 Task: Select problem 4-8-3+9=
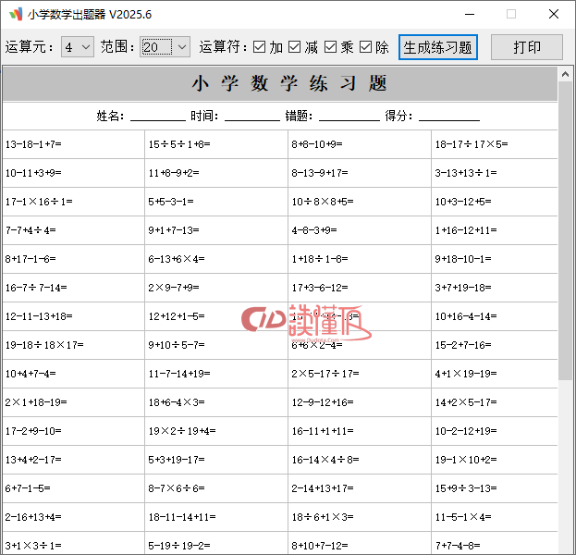pyautogui.click(x=314, y=230)
